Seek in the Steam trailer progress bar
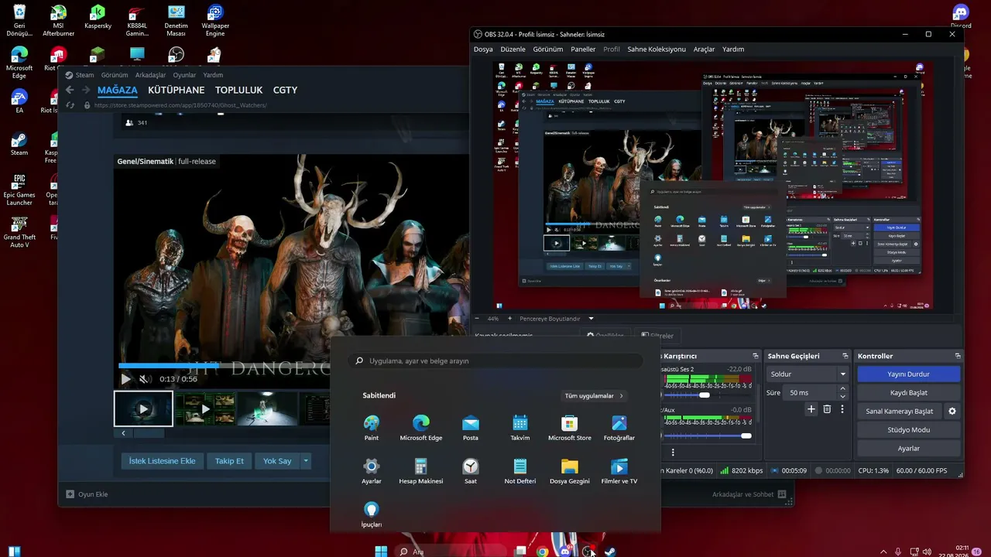 click(x=225, y=366)
